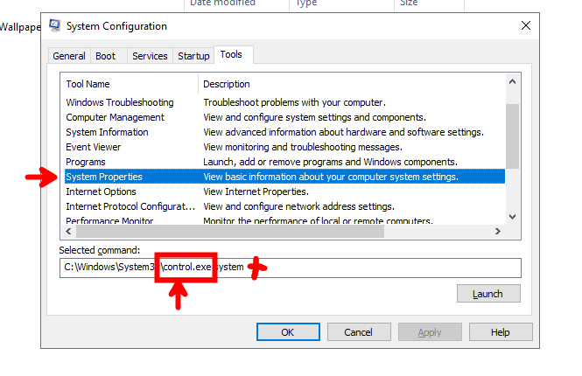Close the System Configuration dialog
Image resolution: width=582 pixels, height=376 pixels.
click(x=525, y=25)
